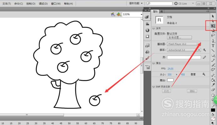Click pencil icon to edit class definition
Image resolution: width=217 pixels, height=125 pixels.
pyautogui.click(x=204, y=57)
